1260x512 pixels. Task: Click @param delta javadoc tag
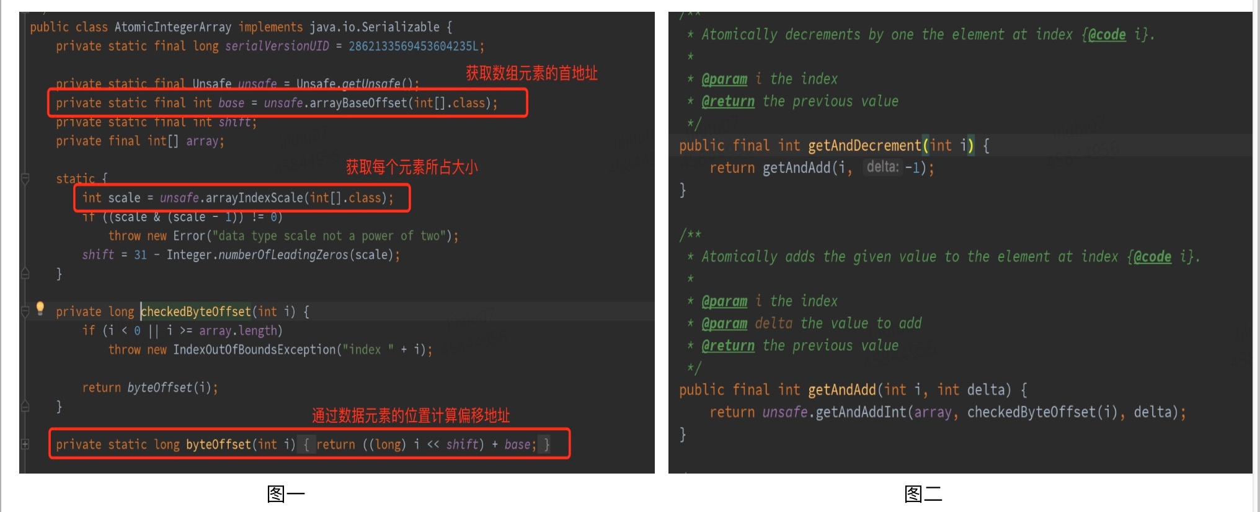(x=724, y=324)
